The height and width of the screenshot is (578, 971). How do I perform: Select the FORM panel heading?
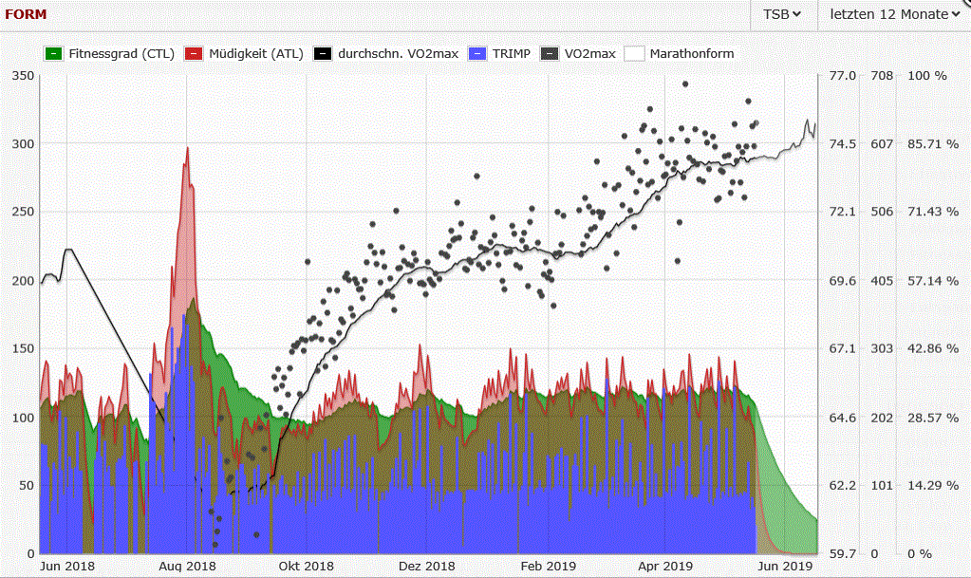[26, 14]
